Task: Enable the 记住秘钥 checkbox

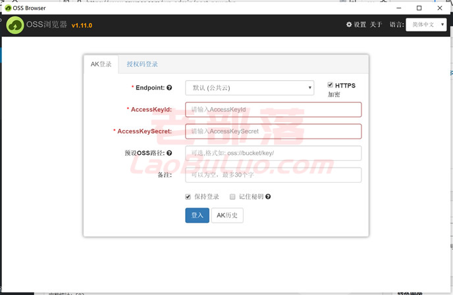Action: point(232,196)
